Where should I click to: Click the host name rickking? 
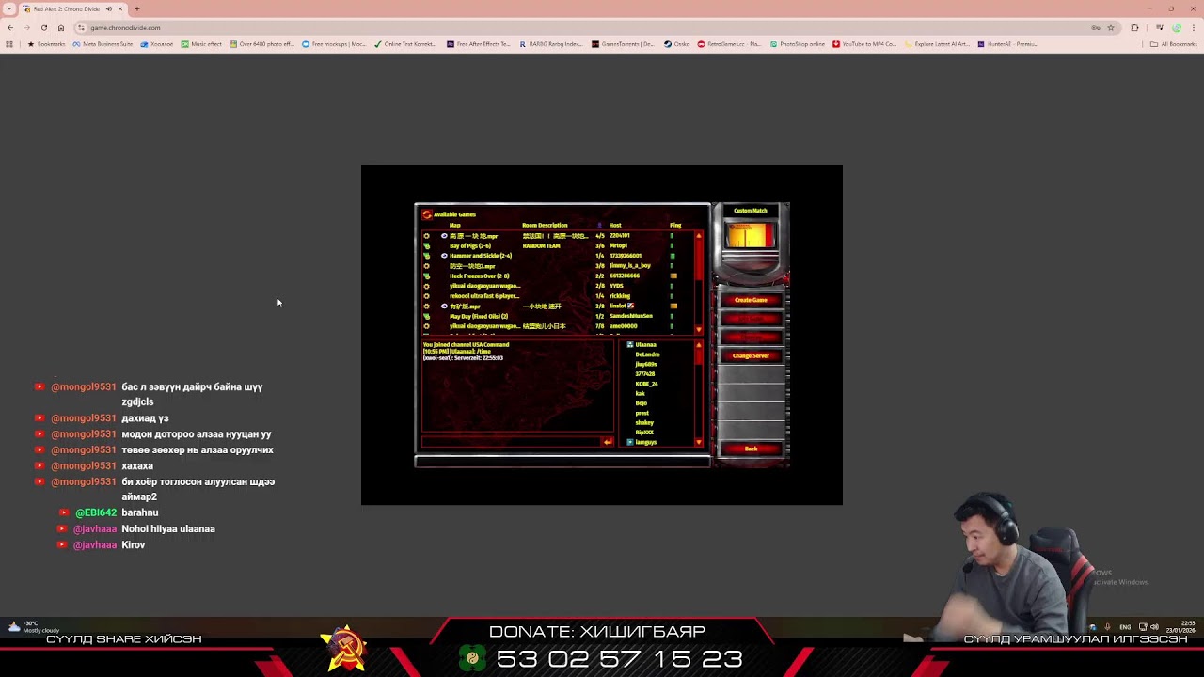(620, 296)
